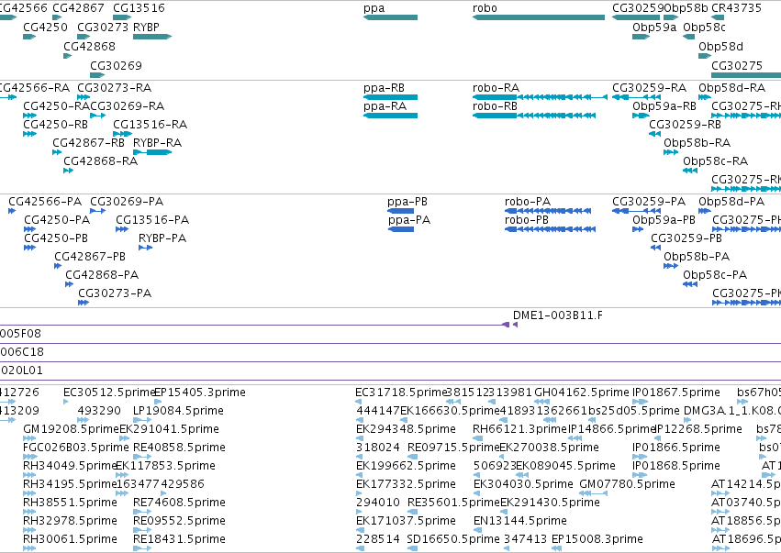
Task: Click the RE18431.5prime EST feature
Action: click(x=142, y=548)
